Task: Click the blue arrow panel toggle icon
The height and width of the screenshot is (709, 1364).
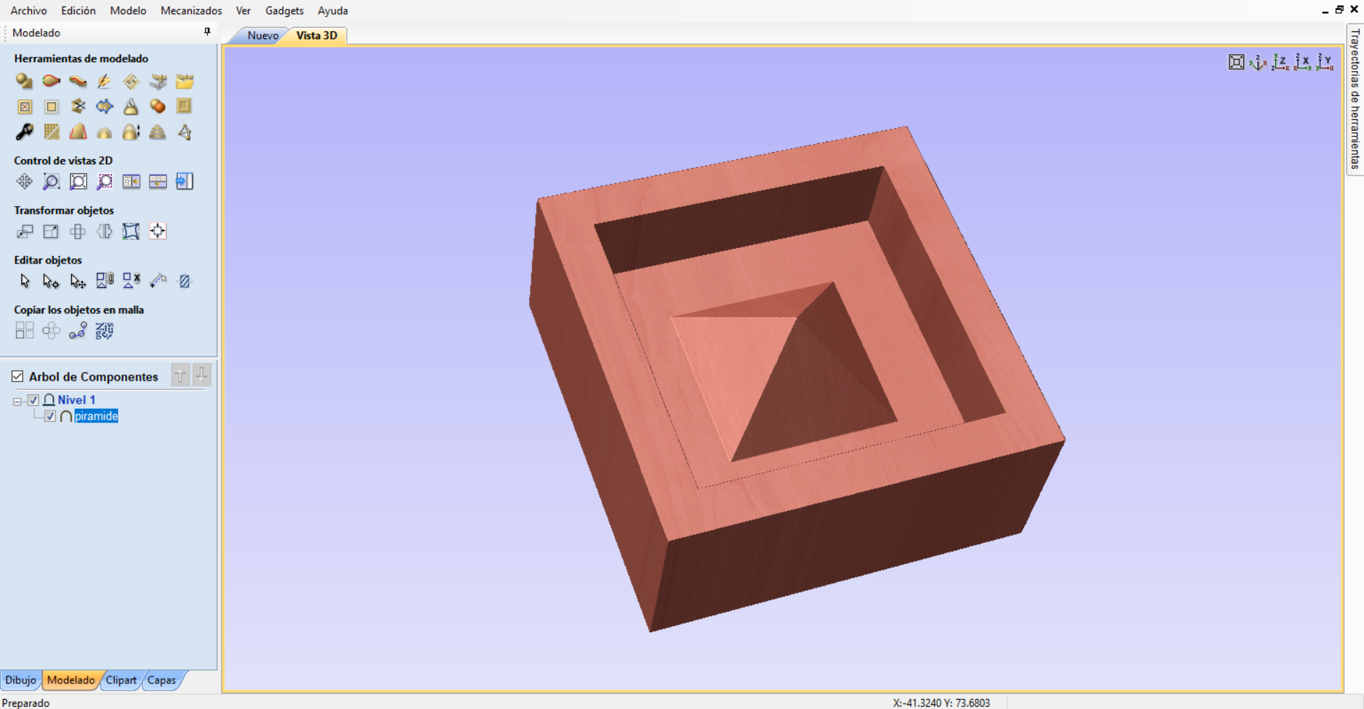Action: click(185, 182)
